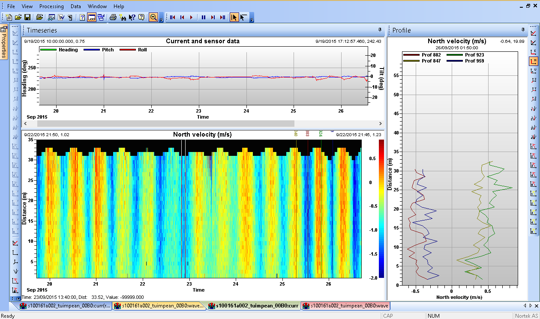Image resolution: width=540 pixels, height=319 pixels.
Task: Unpin the Profile panel
Action: click(522, 30)
